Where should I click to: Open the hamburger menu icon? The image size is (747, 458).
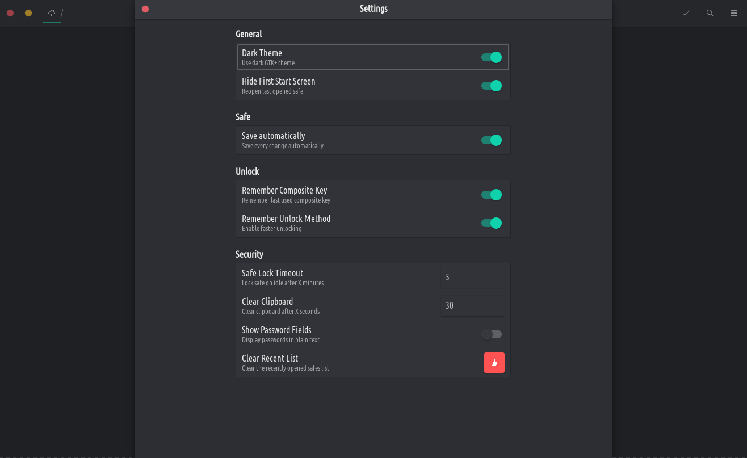pos(733,13)
